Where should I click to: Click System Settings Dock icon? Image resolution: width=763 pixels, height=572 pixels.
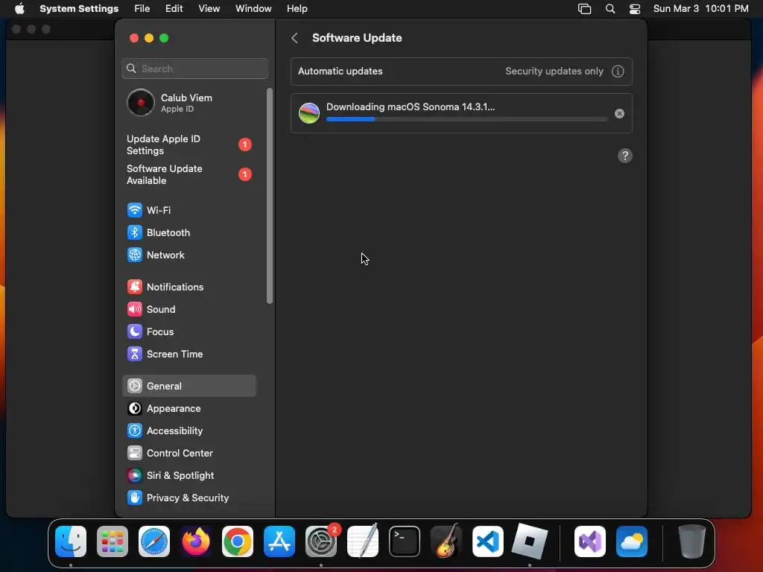321,541
